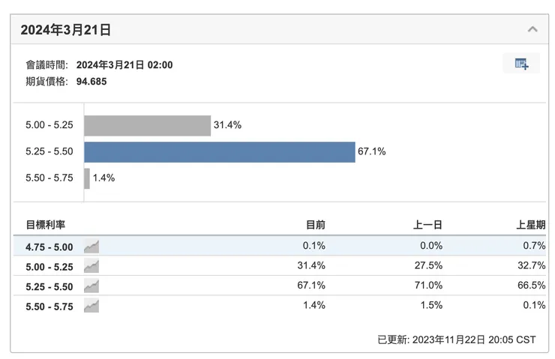Select the 5.00 - 5.25 table row label
The image size is (555, 359).
click(49, 266)
